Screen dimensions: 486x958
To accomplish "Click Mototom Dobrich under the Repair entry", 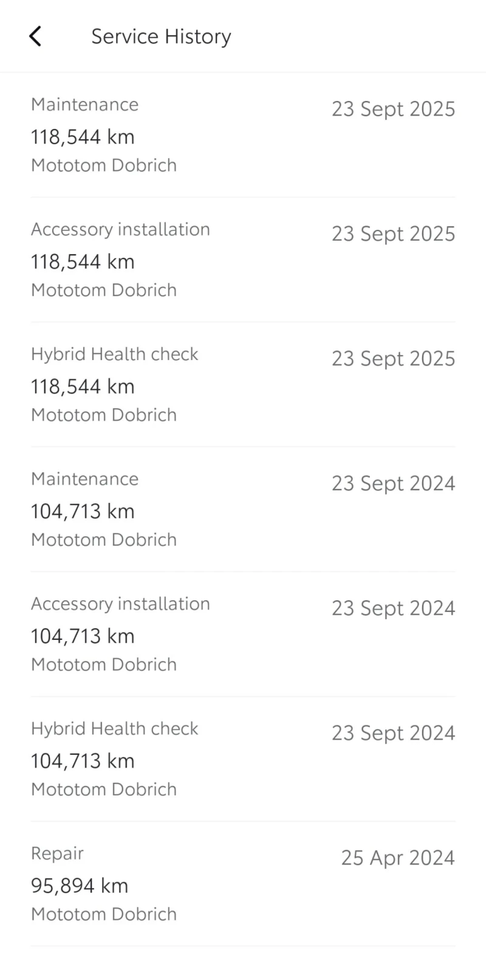I will click(104, 914).
